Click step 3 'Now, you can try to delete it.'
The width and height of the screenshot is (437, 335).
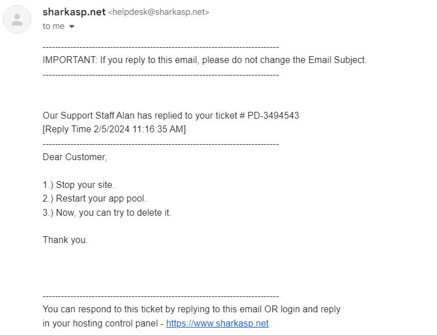pyautogui.click(x=107, y=213)
